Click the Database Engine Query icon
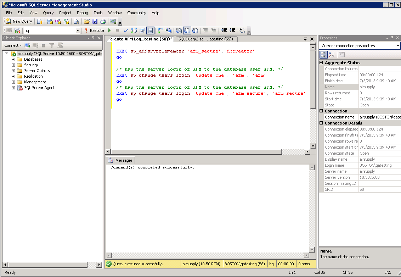Viewport: 401px width, 277px height. 39,22
